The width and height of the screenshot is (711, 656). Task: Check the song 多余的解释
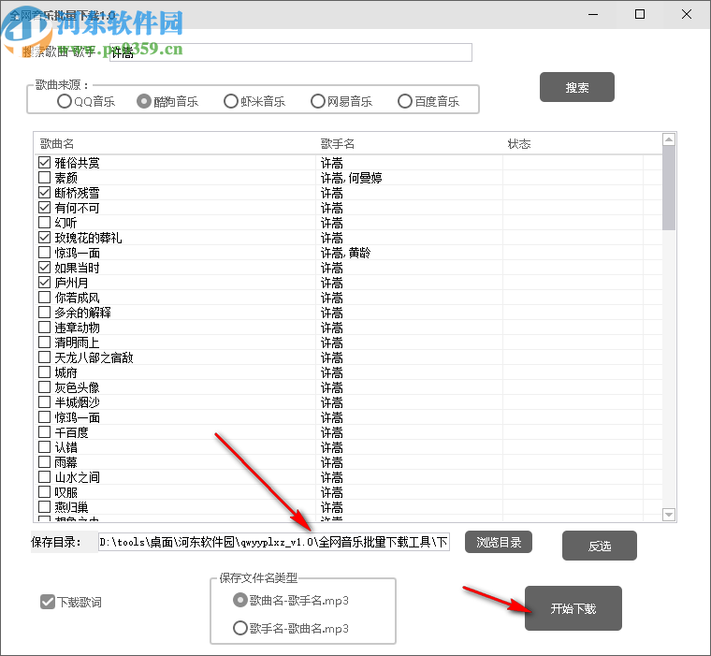point(45,313)
